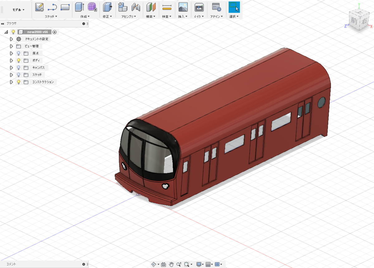Click the Viewports layout icon

point(217,264)
